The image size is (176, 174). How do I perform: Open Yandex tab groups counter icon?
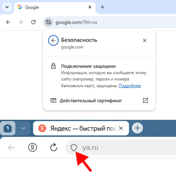click(x=8, y=128)
